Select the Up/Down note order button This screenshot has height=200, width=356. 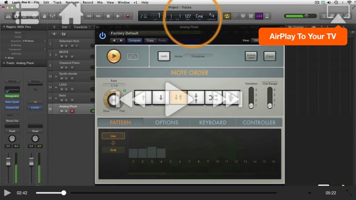click(x=178, y=98)
